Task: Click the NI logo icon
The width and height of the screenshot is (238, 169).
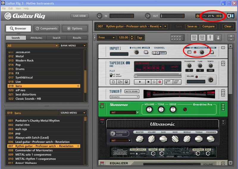Action: pyautogui.click(x=231, y=16)
